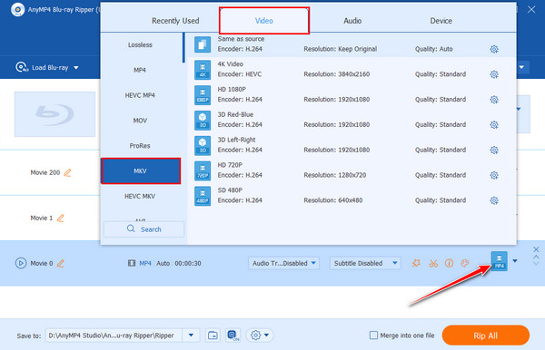Viewport: 545px width, 350px height.
Task: Click the Save to path field
Action: pyautogui.click(x=114, y=335)
